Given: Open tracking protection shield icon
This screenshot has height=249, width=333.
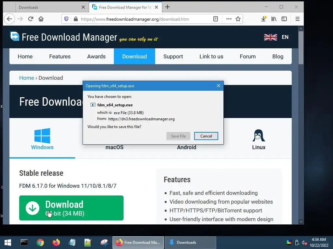Looking at the screenshot, I should click(x=66, y=19).
